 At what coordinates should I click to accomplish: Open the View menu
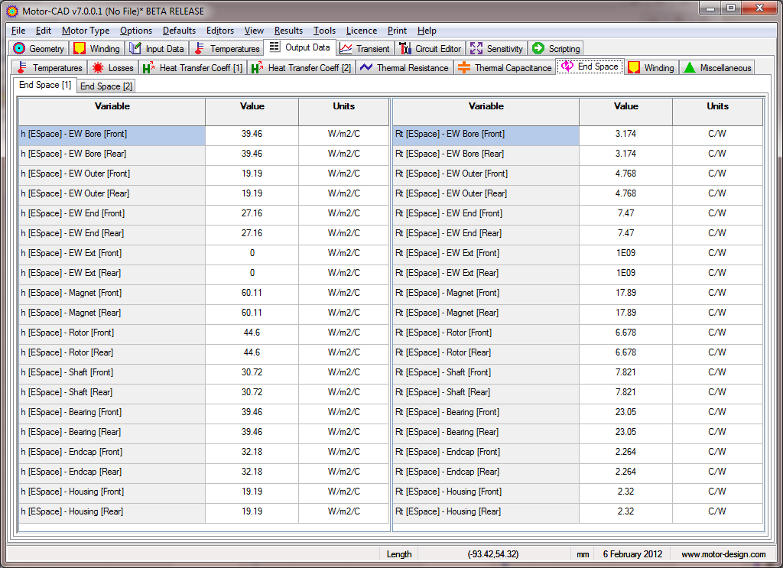pos(254,31)
